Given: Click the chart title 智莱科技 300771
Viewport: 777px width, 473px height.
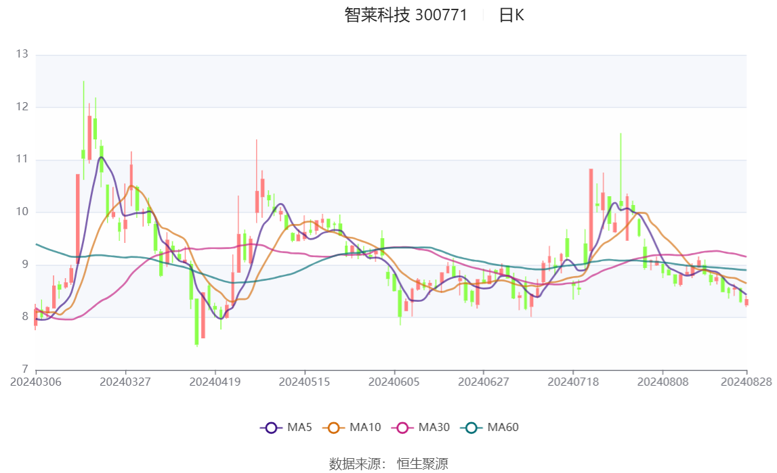Looking at the screenshot, I should [406, 16].
